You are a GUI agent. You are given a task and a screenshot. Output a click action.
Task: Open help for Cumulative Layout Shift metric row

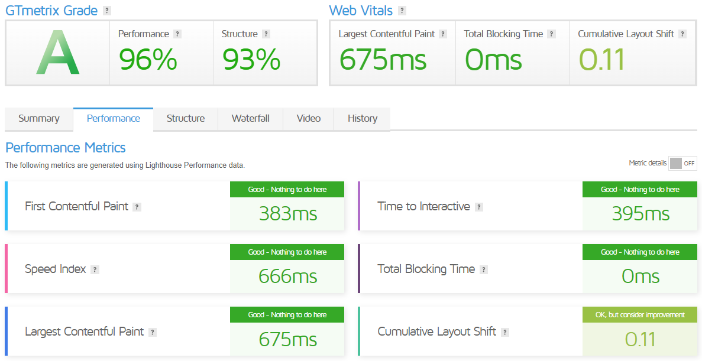tap(504, 333)
